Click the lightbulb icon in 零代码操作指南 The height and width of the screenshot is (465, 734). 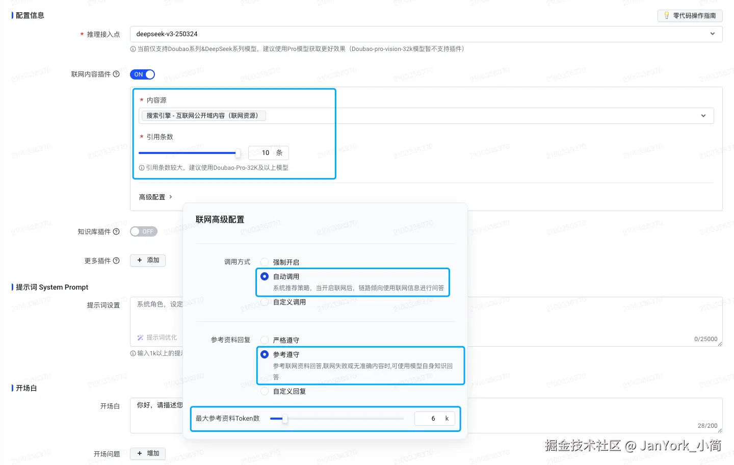pos(666,15)
